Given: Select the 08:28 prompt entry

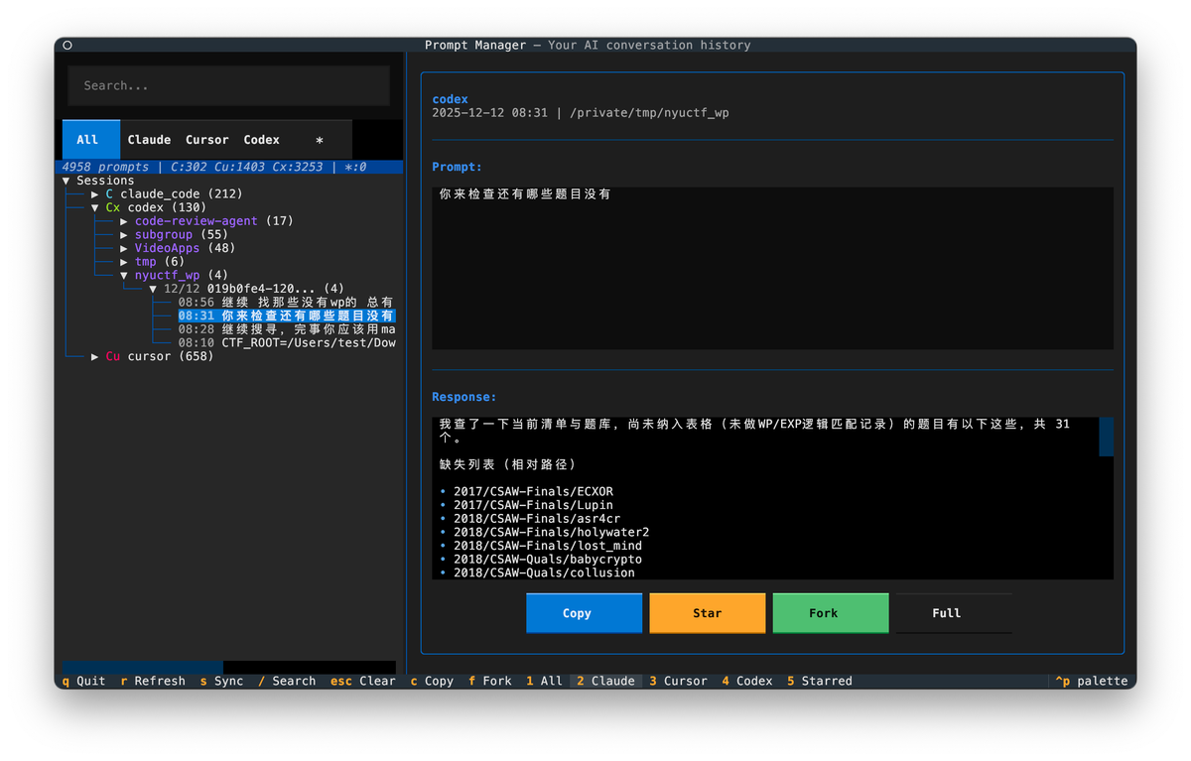Looking at the screenshot, I should (286, 329).
